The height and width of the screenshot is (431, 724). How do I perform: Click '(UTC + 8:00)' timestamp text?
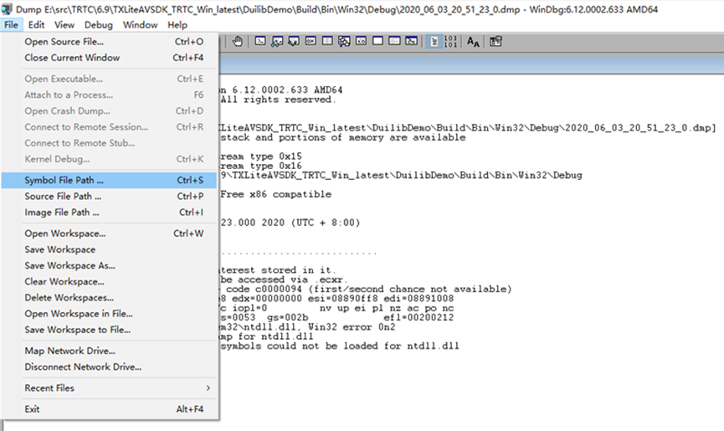(326, 223)
